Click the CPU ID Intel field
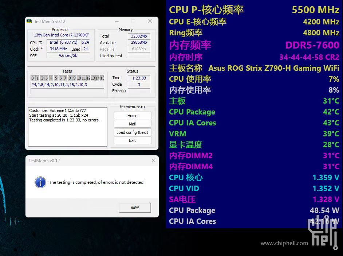Screen dimensions: 343x256 coord(63,42)
